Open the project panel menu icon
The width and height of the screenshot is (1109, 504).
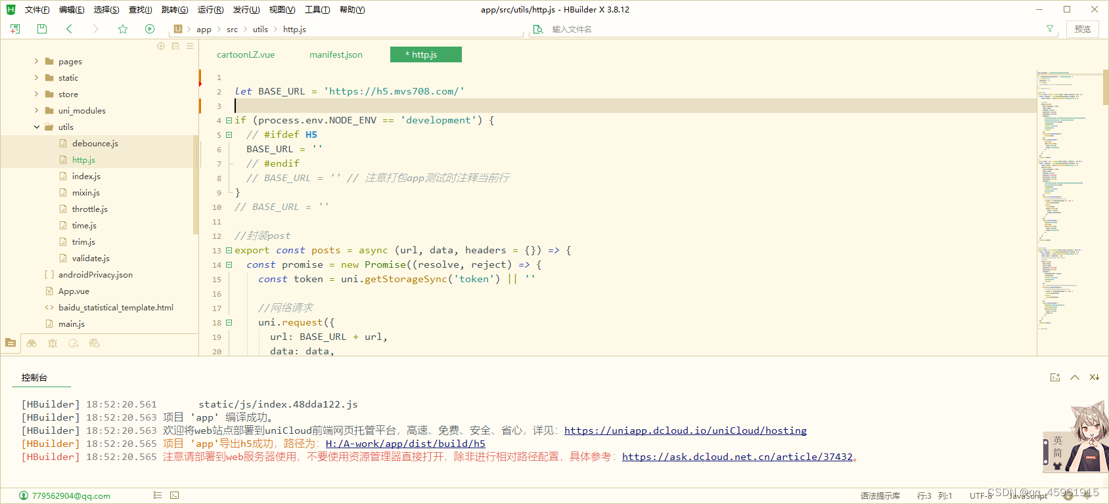point(190,46)
